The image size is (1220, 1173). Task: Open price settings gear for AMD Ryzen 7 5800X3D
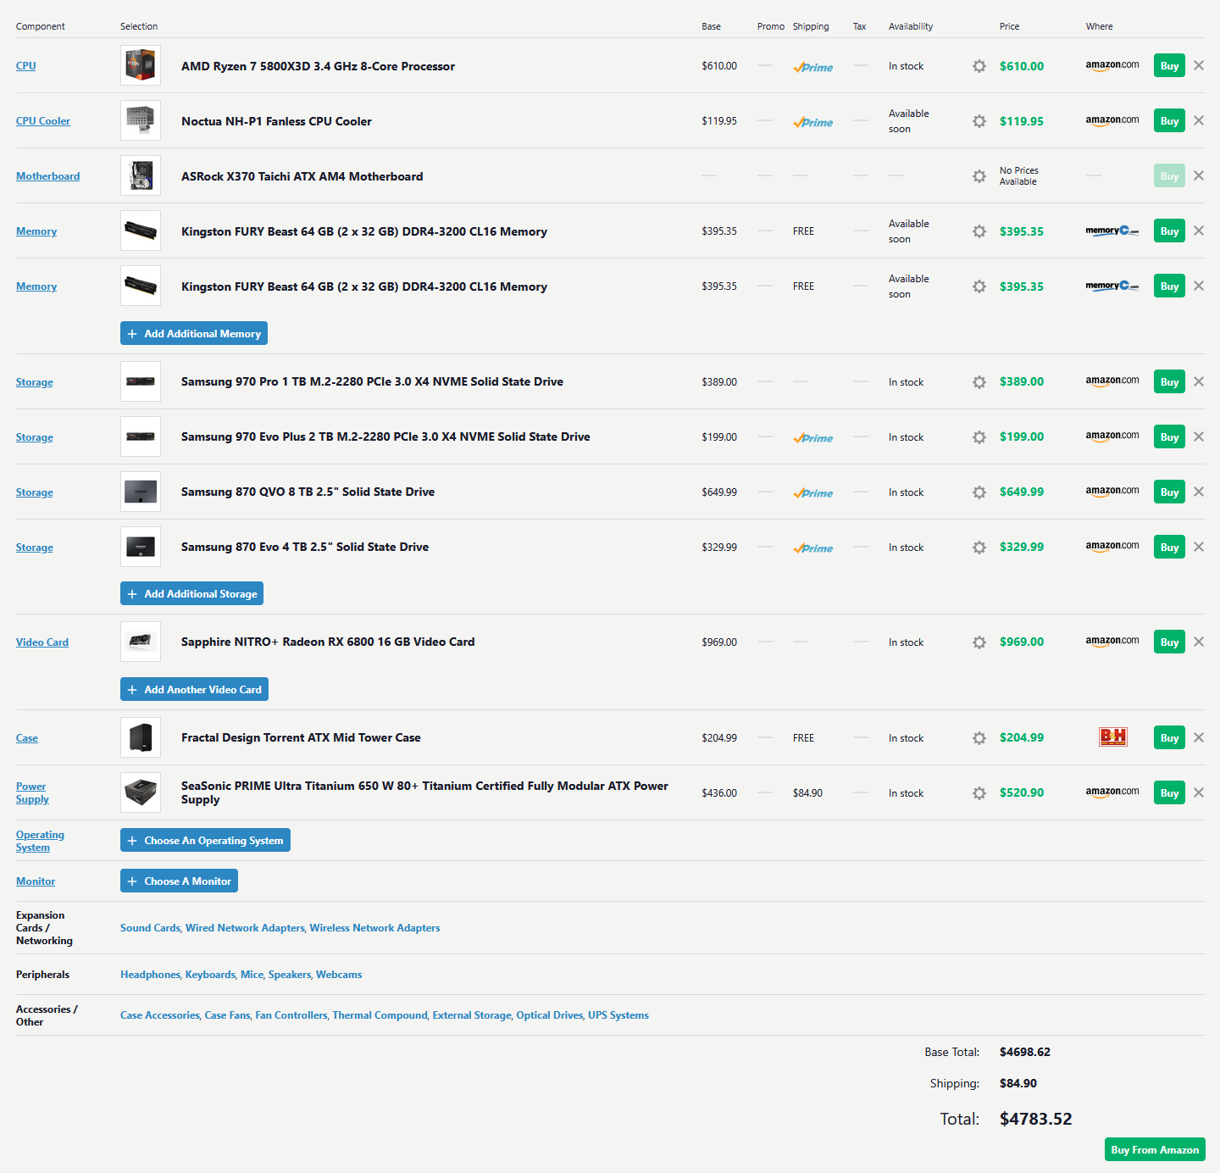pyautogui.click(x=979, y=66)
